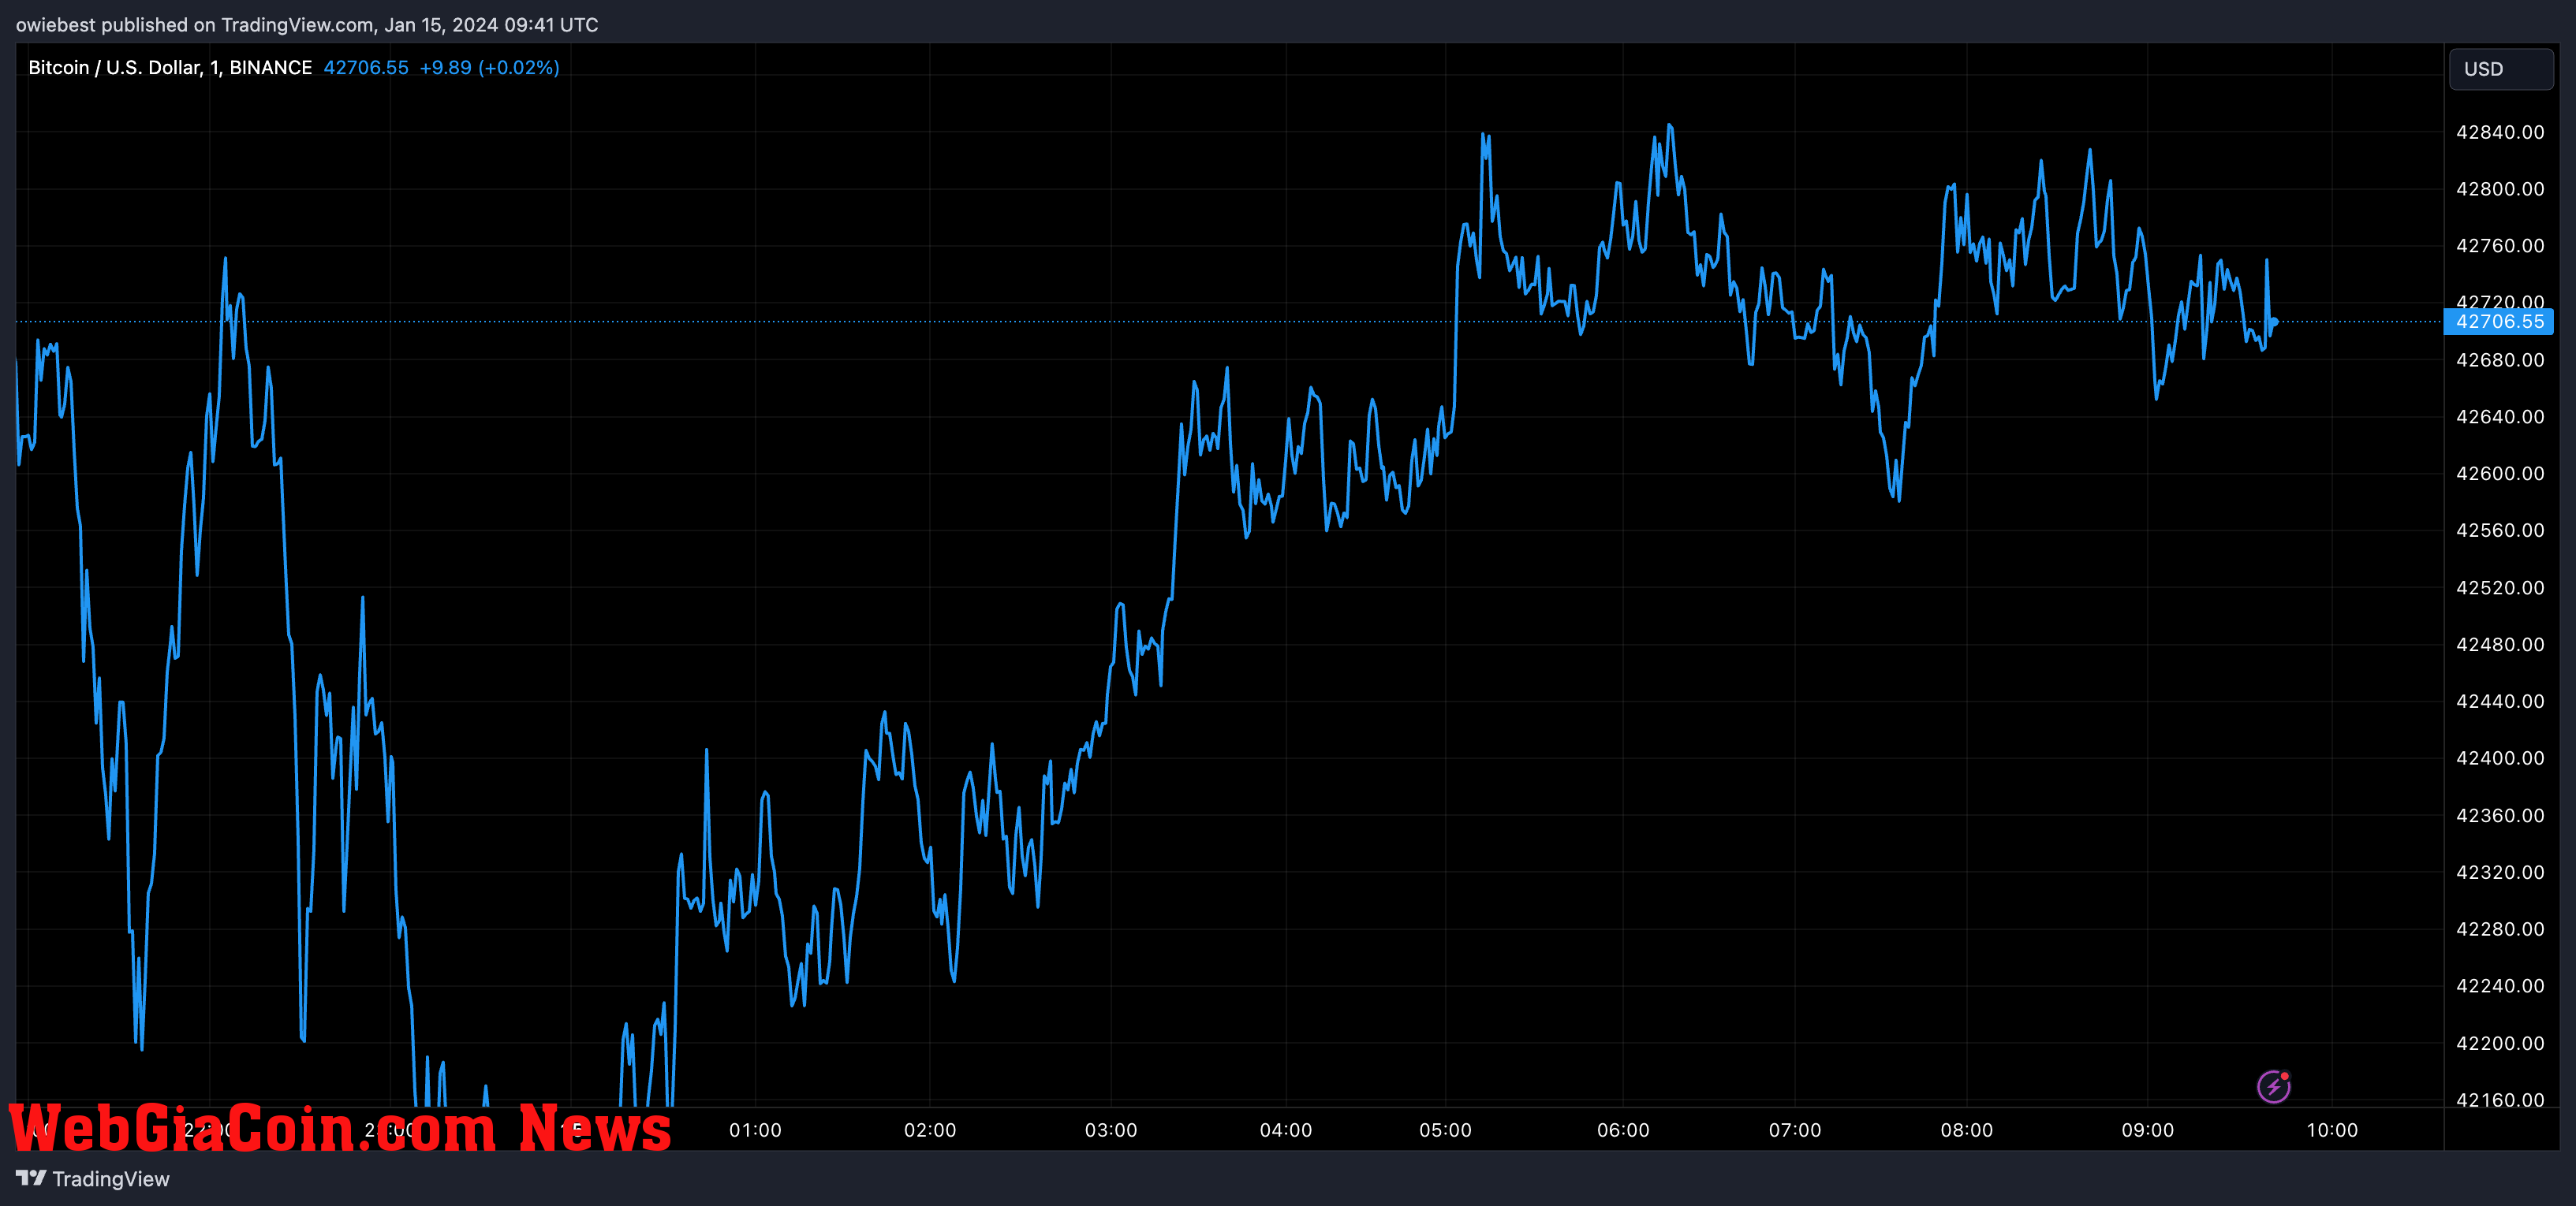Click the TradingView wordmark at bottom left
Screen dimensions: 2576x1206
click(111, 1179)
